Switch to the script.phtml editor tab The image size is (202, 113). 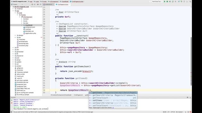click(48, 4)
